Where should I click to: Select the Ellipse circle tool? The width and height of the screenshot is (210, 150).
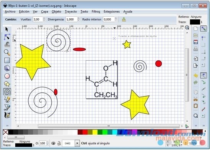point(7,76)
